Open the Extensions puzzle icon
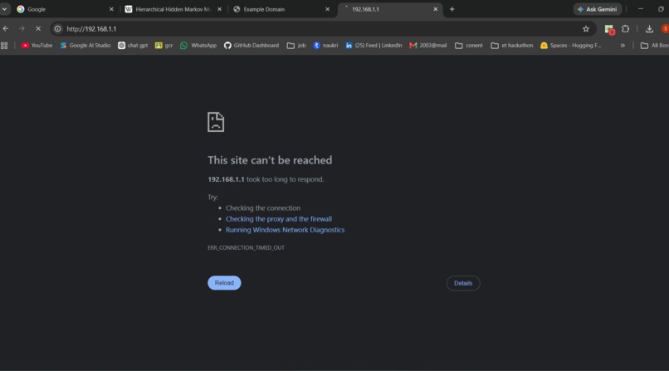 click(x=626, y=28)
